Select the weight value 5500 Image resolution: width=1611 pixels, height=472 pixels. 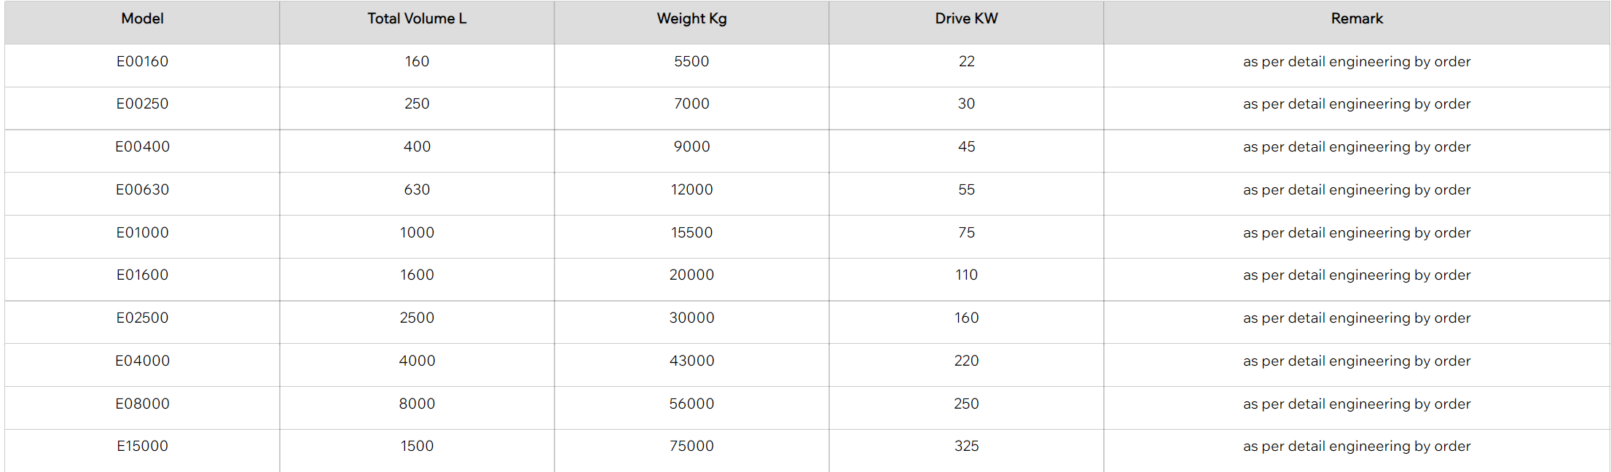point(691,62)
